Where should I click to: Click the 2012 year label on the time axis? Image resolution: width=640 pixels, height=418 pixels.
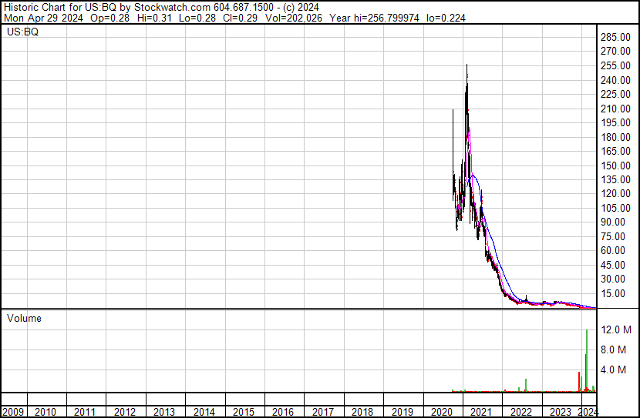pyautogui.click(x=124, y=412)
